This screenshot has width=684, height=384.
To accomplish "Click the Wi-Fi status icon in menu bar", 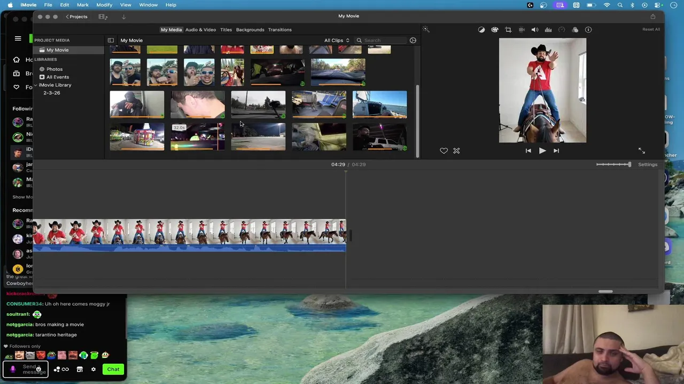I will 607,5.
